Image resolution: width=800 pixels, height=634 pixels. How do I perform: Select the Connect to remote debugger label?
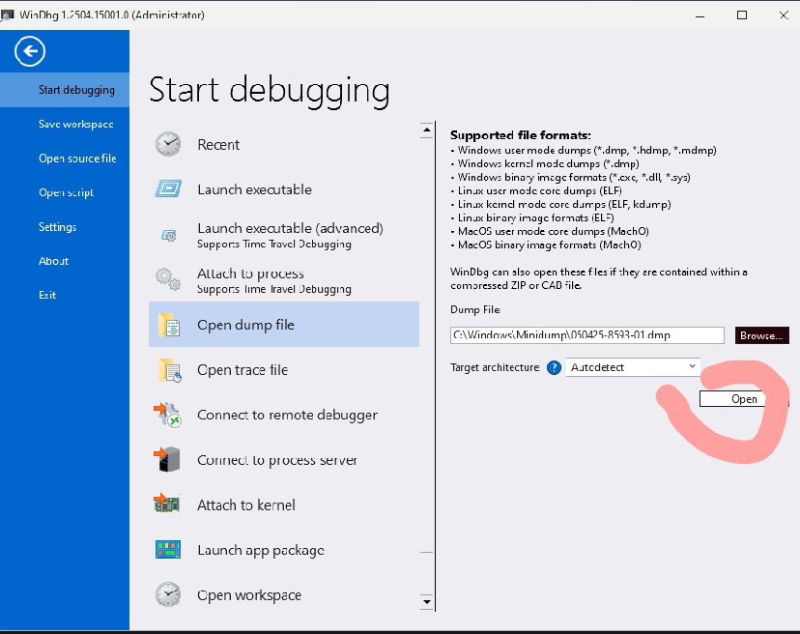coord(287,415)
